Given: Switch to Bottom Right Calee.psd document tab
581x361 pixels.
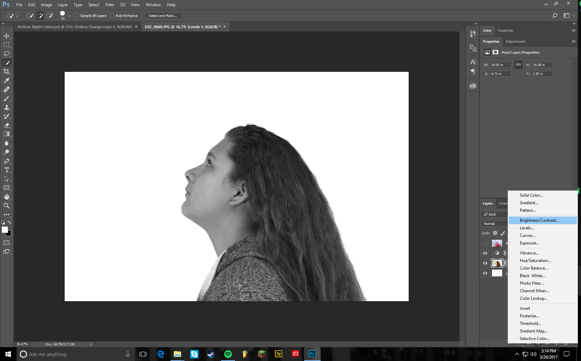Looking at the screenshot, I should coord(75,27).
